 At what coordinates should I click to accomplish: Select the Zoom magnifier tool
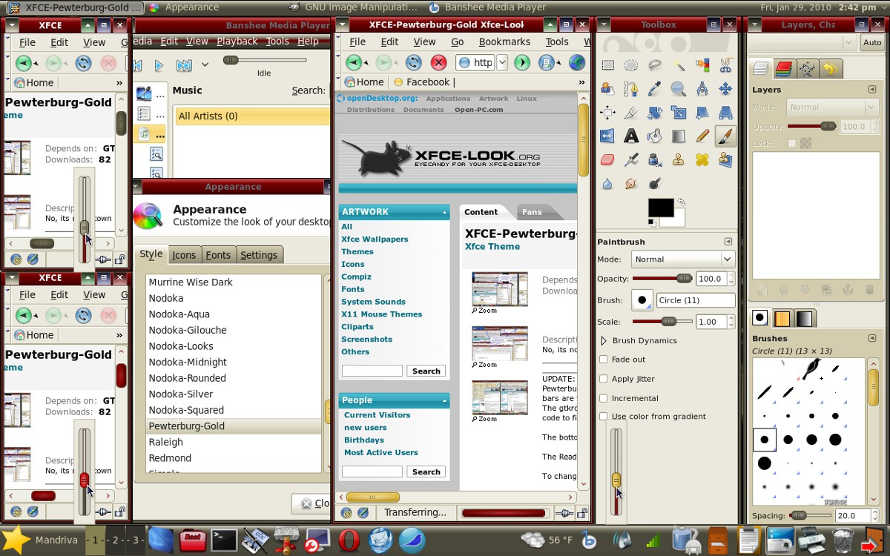coord(679,89)
